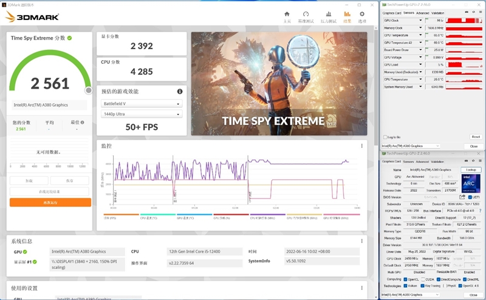The image size is (486, 300).
Task: Click the BIOS export share icon in GPU-Z
Action: point(462,197)
